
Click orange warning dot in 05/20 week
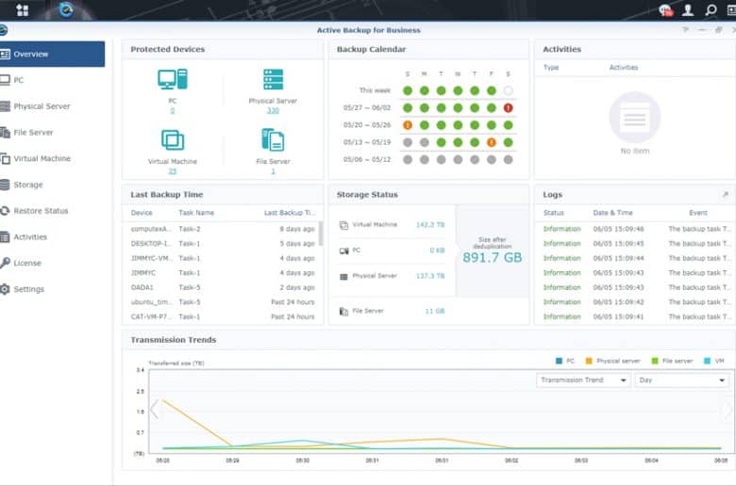click(408, 125)
